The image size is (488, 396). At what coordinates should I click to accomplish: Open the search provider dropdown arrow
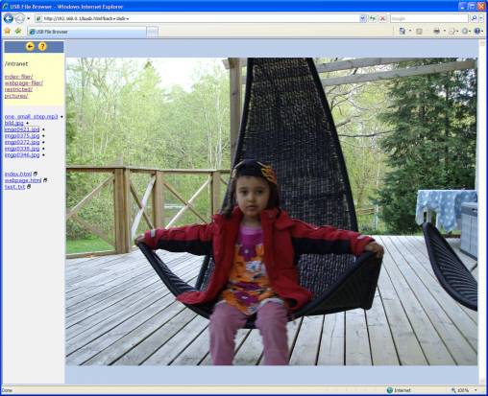[481, 18]
